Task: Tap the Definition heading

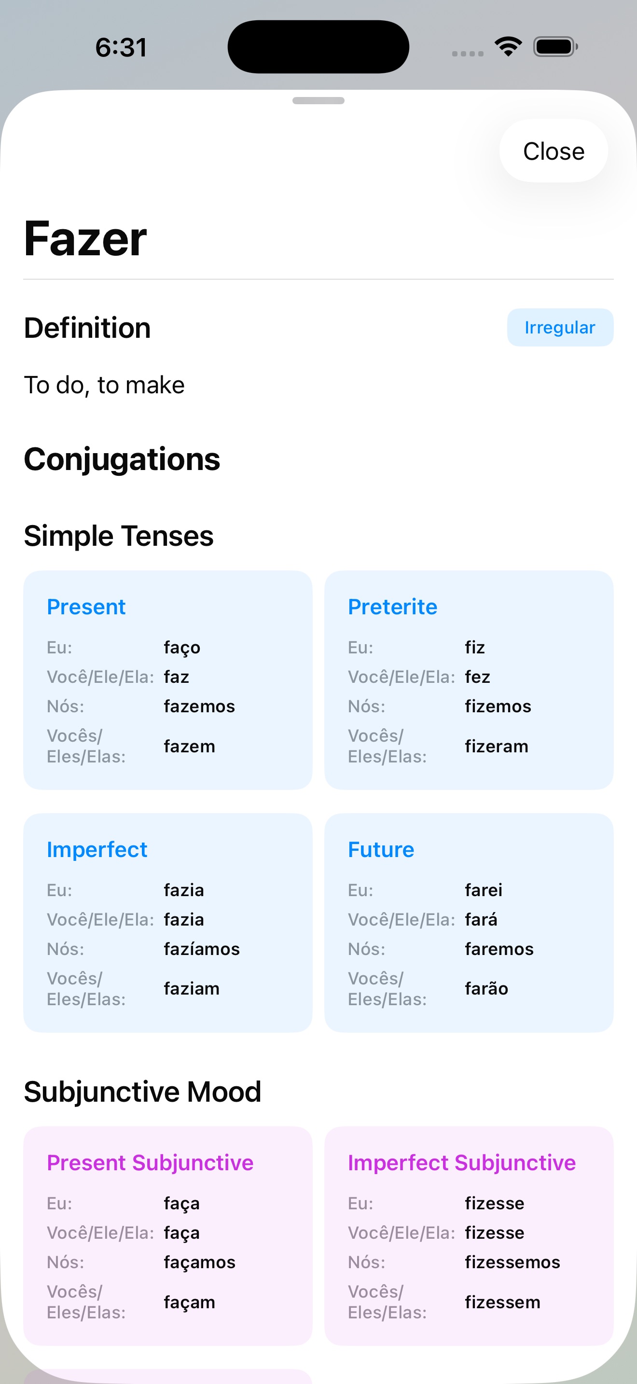Action: click(x=87, y=327)
